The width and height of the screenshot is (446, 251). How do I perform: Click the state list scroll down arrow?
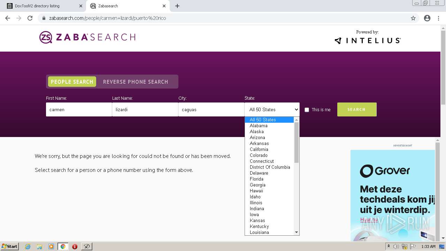click(x=297, y=232)
